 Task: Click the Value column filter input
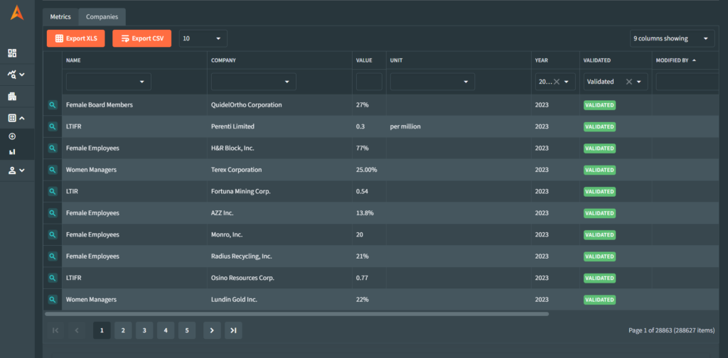(368, 82)
